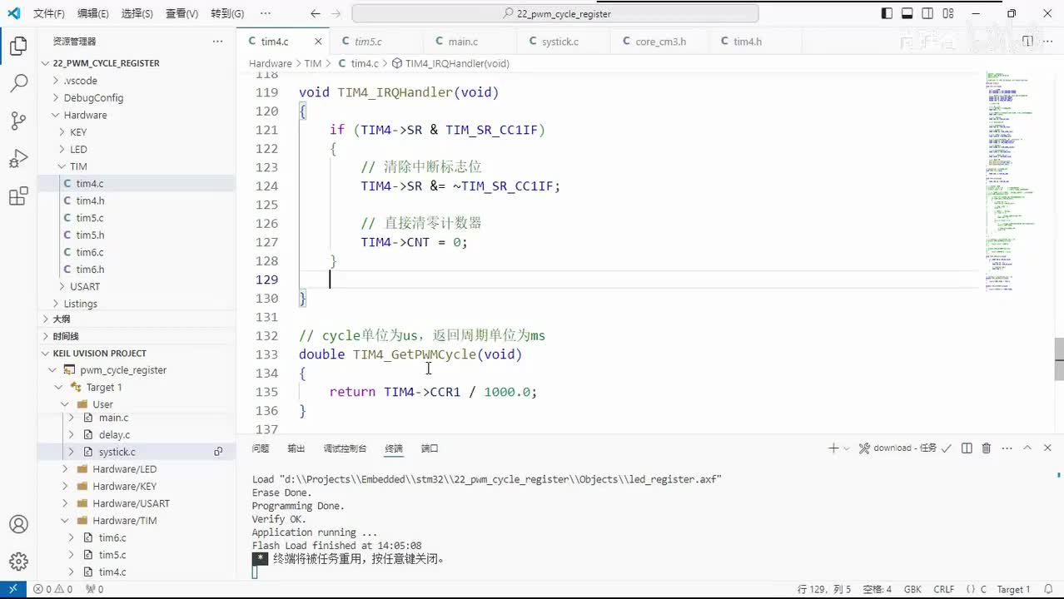The width and height of the screenshot is (1064, 599).
Task: Show errors and warnings count in status bar
Action: click(52, 589)
